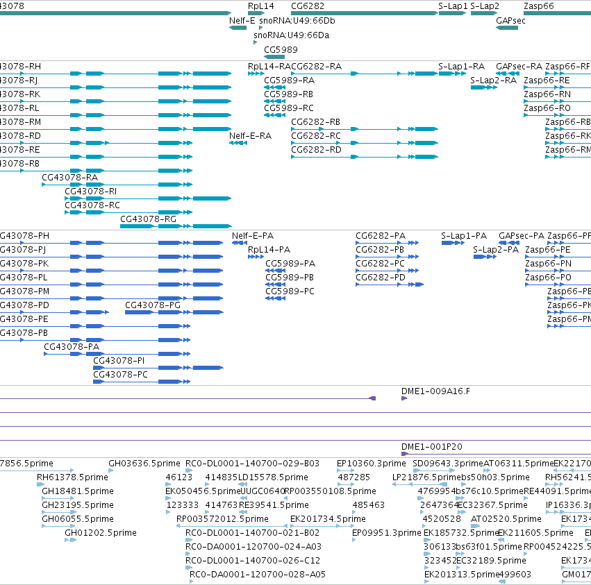Click the snoRNA:U49:66Db label

pos(297,21)
